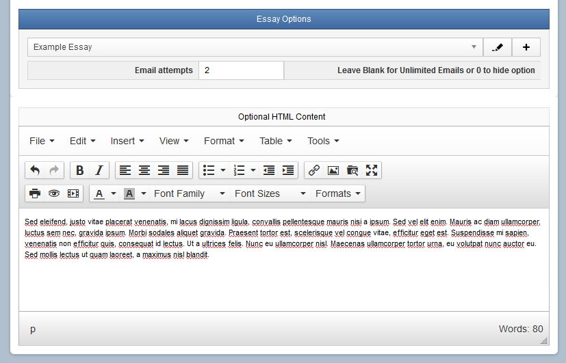Open the Example Essay selector dropdown

click(x=255, y=47)
